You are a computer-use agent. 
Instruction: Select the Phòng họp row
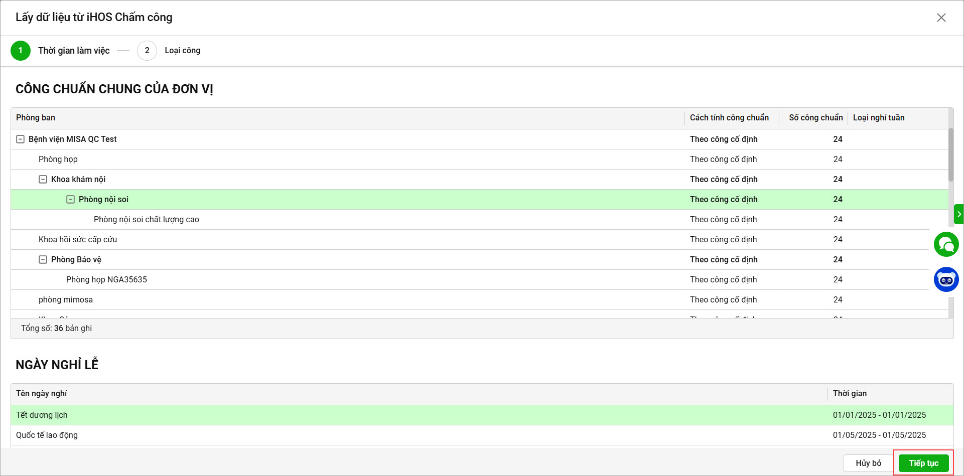click(58, 160)
